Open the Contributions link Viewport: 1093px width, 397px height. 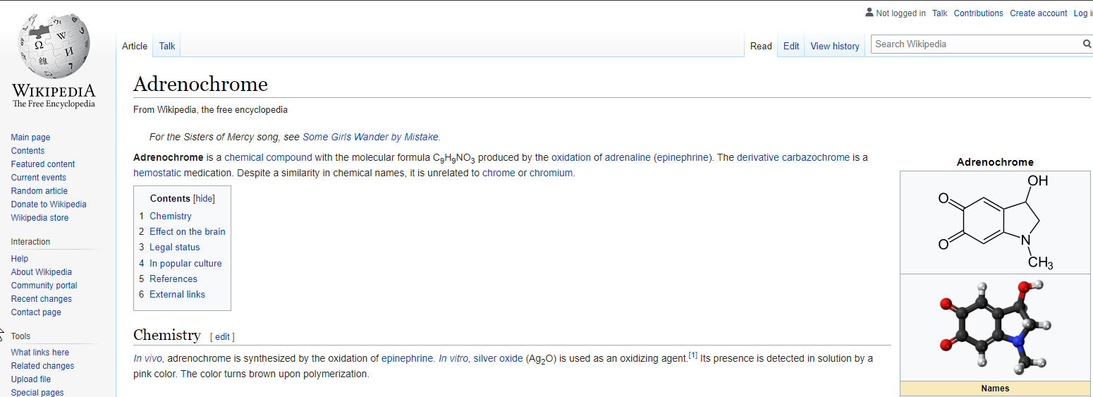pyautogui.click(x=978, y=13)
